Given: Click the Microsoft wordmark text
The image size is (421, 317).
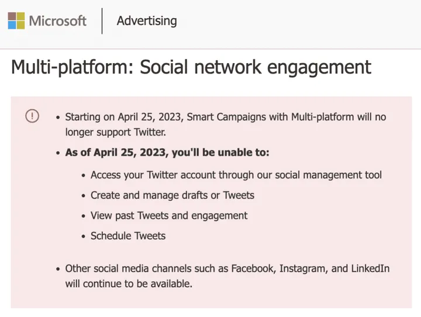Looking at the screenshot, I should [x=58, y=20].
